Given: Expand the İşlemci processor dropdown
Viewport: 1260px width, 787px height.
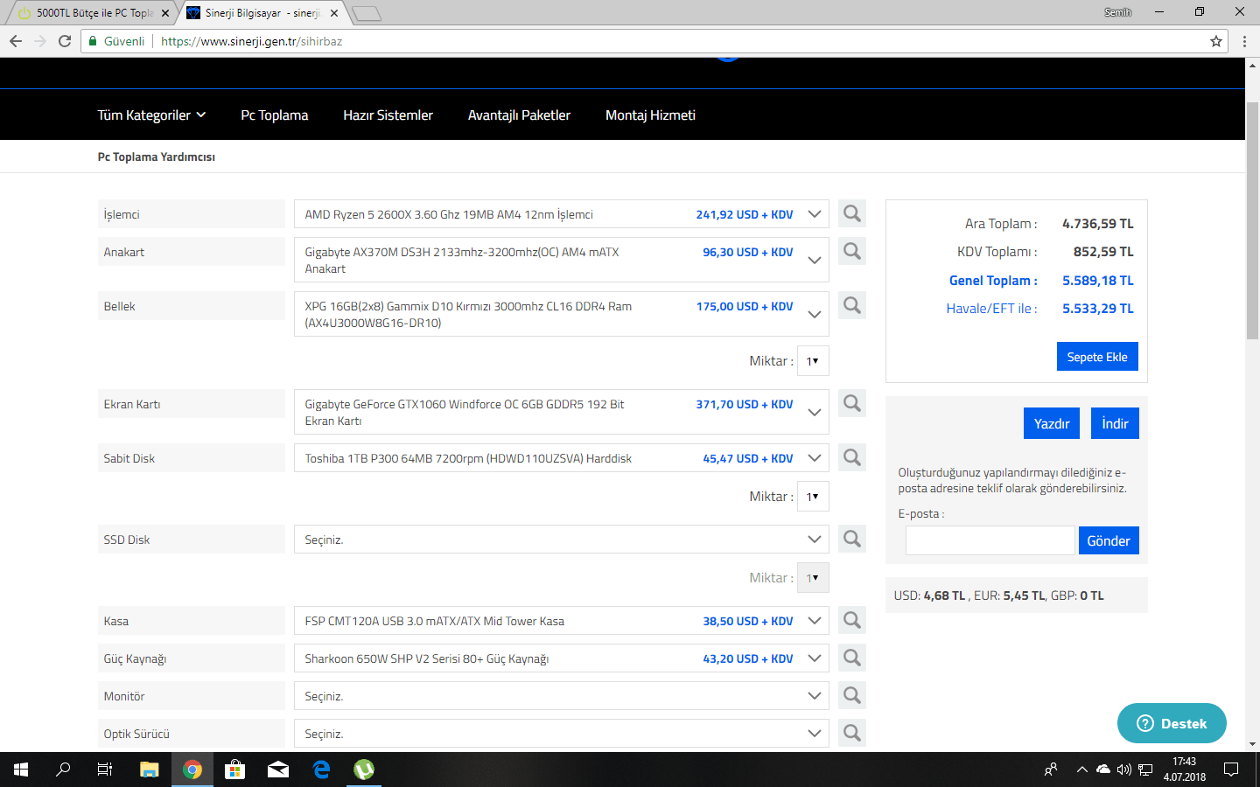Looking at the screenshot, I should (x=562, y=214).
